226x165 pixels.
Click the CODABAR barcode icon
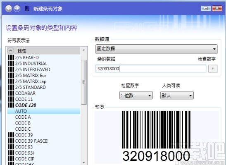tap(11, 93)
